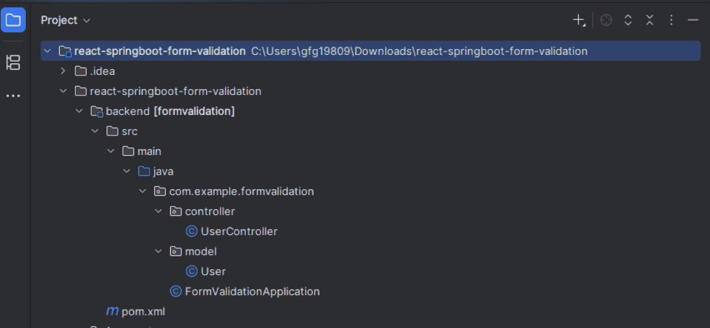Click the controller package icon
710x328 pixels.
coord(176,211)
